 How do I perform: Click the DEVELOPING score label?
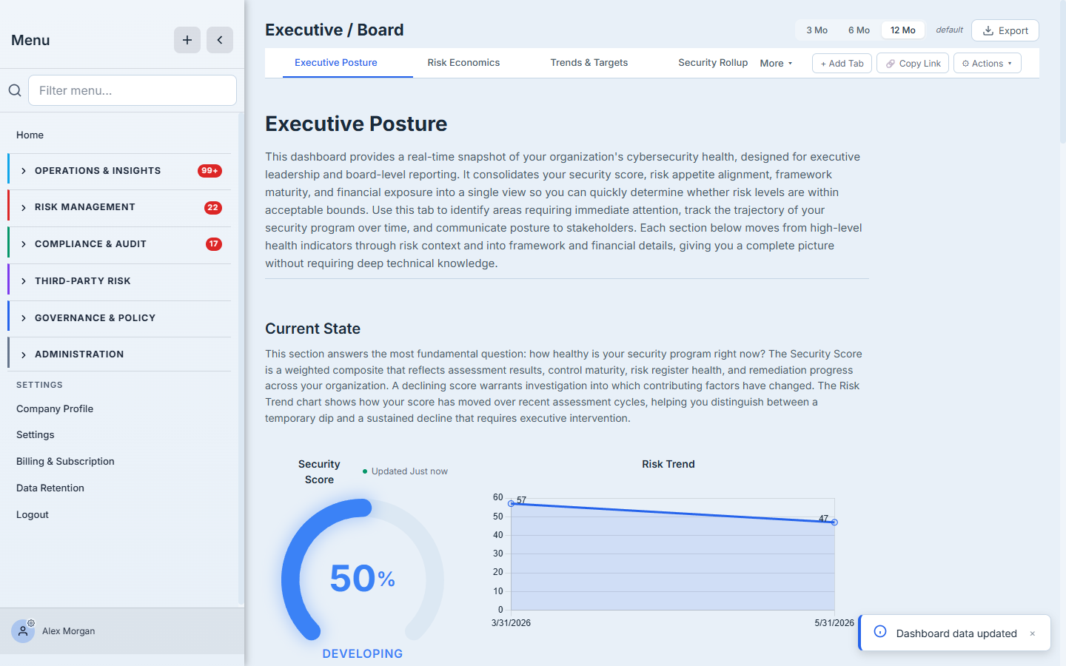(363, 653)
